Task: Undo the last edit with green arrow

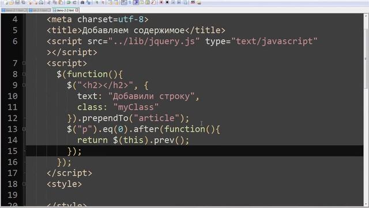Action: [x=69, y=2]
